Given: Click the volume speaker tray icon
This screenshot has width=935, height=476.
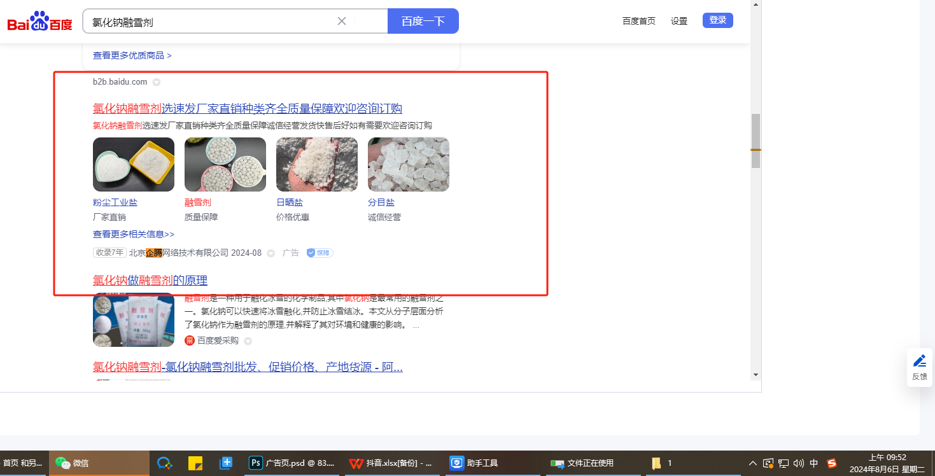Looking at the screenshot, I should click(x=799, y=463).
